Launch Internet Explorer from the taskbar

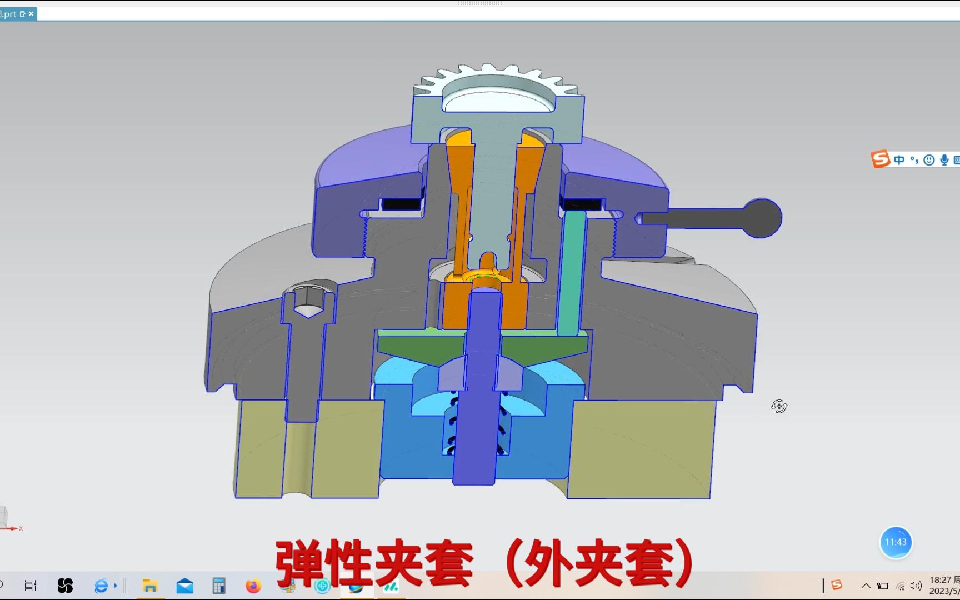(x=101, y=586)
